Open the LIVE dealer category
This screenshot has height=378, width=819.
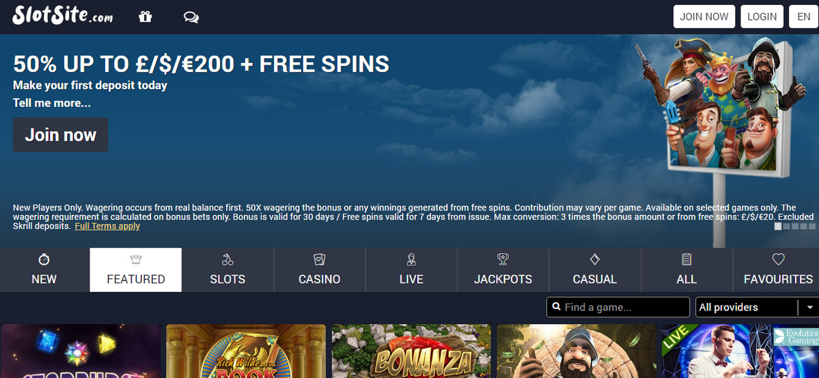pos(412,270)
